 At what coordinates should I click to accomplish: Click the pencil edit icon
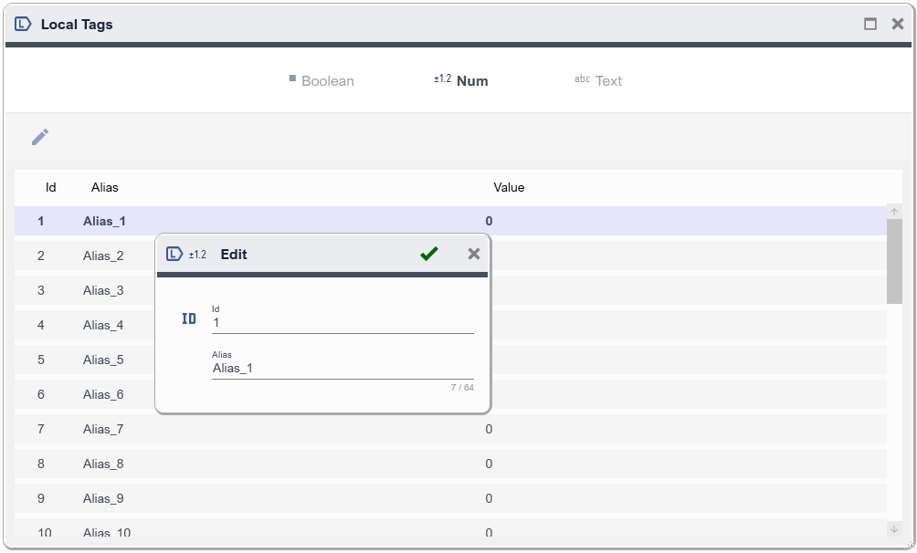40,137
